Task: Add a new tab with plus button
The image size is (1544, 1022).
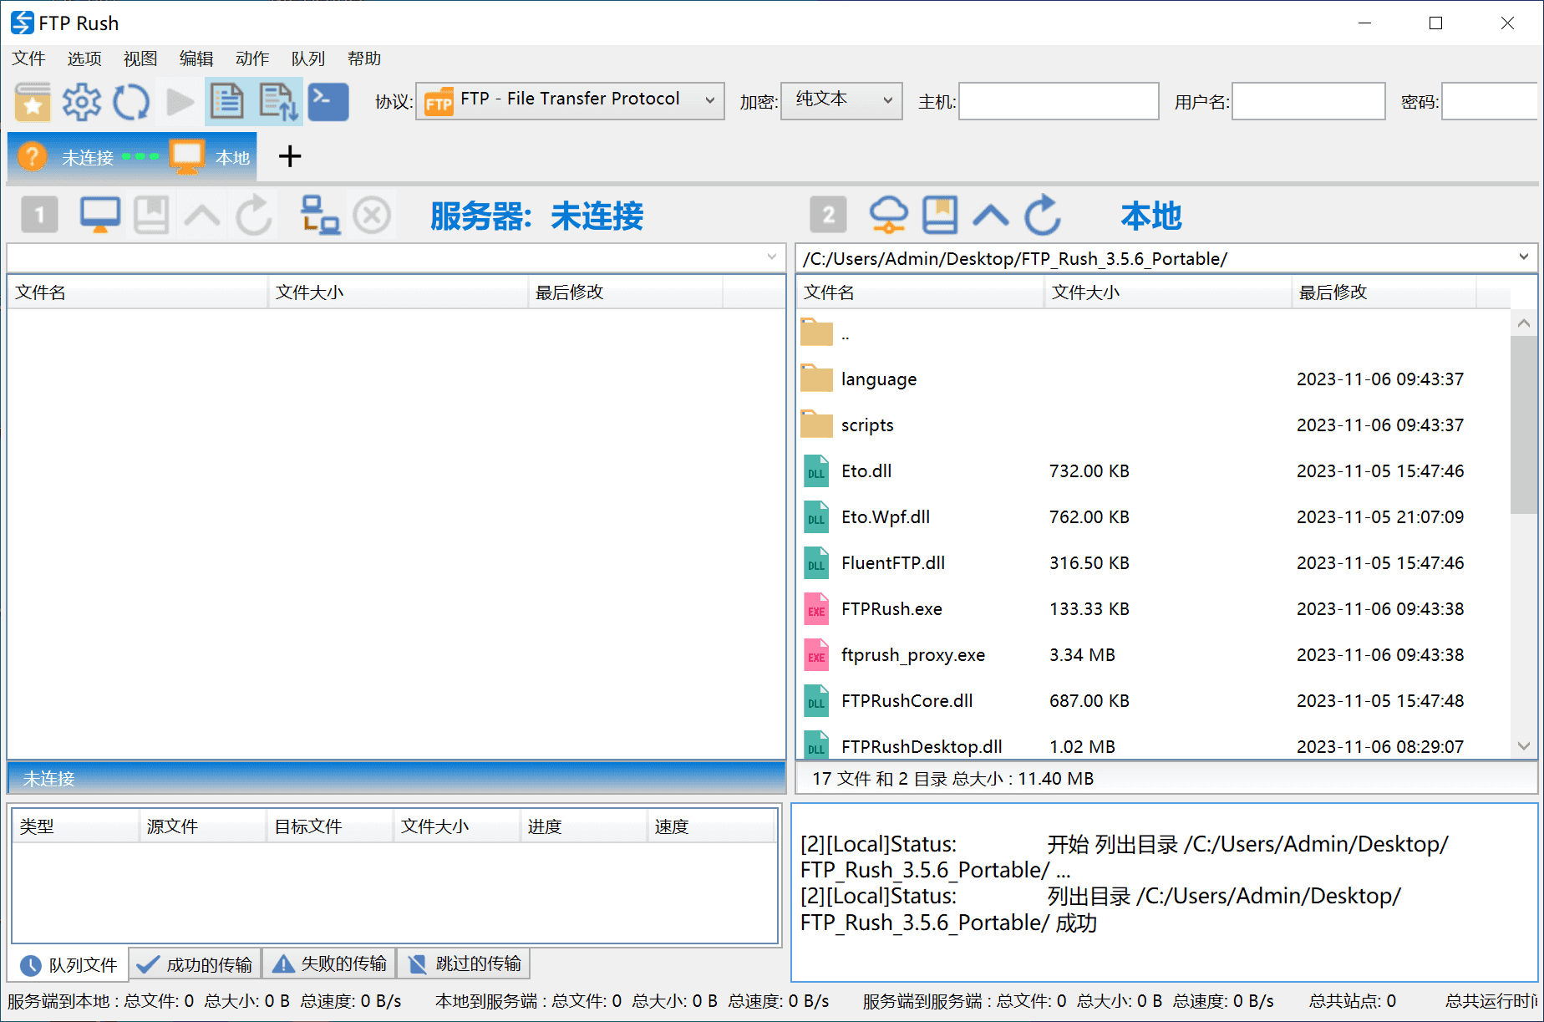Action: [x=290, y=156]
